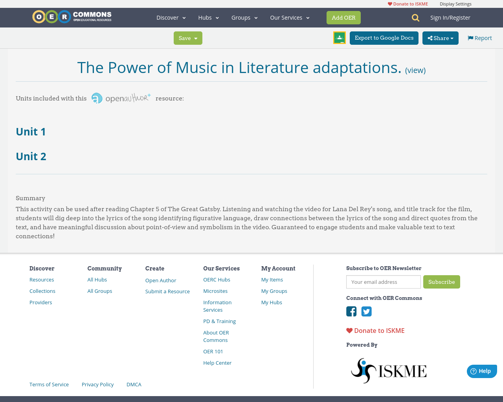Image resolution: width=503 pixels, height=402 pixels.
Task: Open OER Commons Twitter icon
Action: point(366,311)
